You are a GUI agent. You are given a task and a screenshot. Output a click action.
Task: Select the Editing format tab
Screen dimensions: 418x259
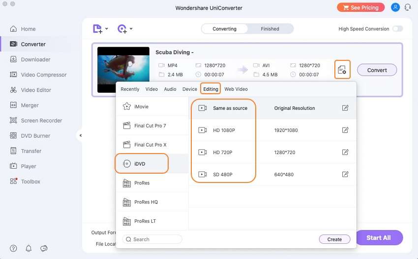[x=210, y=89]
